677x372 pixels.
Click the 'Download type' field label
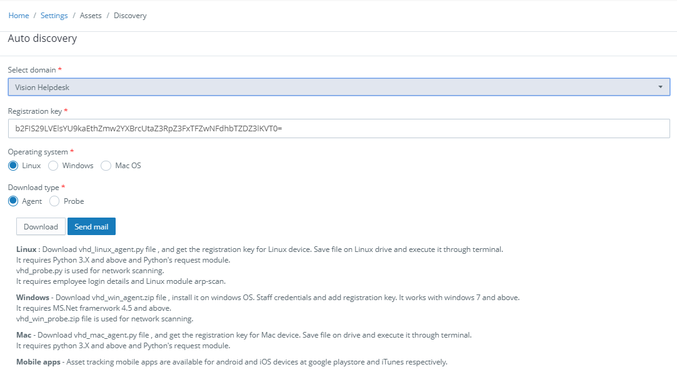click(33, 187)
